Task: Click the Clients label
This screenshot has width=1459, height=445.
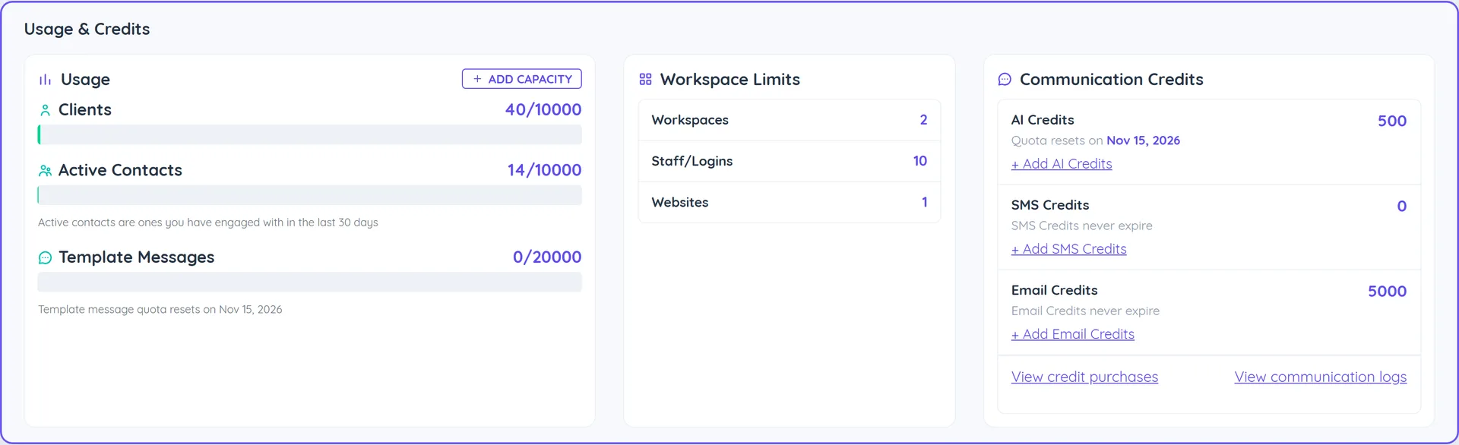Action: 85,109
